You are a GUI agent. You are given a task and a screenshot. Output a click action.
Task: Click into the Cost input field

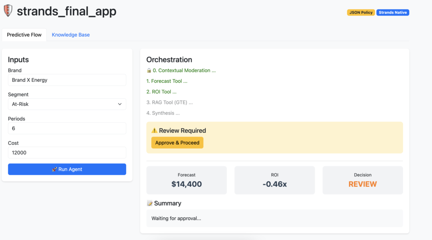pos(67,153)
